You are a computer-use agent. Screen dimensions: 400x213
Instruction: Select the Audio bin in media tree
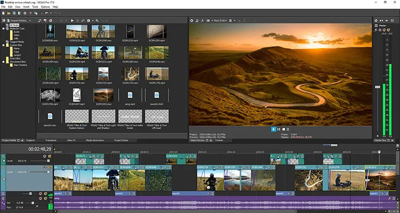(16, 32)
